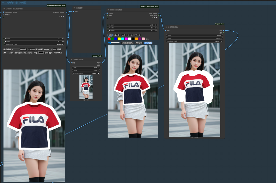276x183 pixels.
Task: Decrease compositor width with left arrow
Action: (5, 39)
